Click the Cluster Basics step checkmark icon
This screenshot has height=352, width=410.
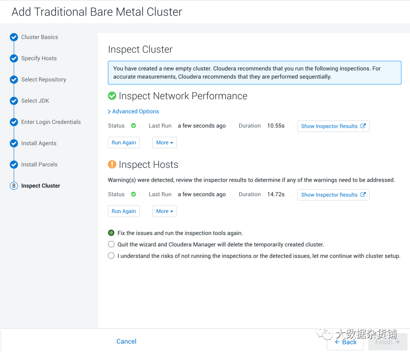14,37
